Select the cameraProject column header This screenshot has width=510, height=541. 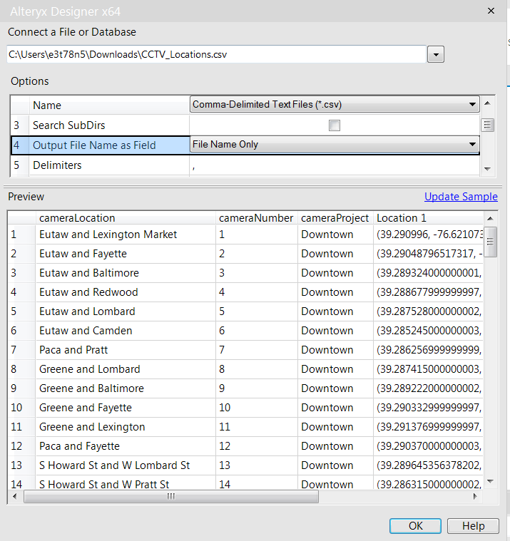point(335,218)
